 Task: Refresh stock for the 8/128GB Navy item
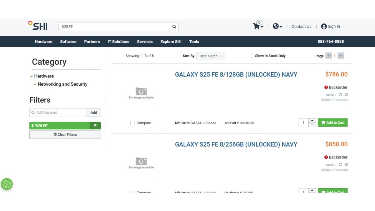point(340,95)
